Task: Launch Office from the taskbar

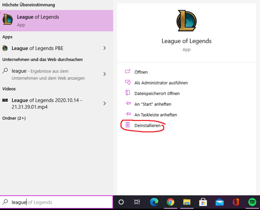Action: point(236,202)
